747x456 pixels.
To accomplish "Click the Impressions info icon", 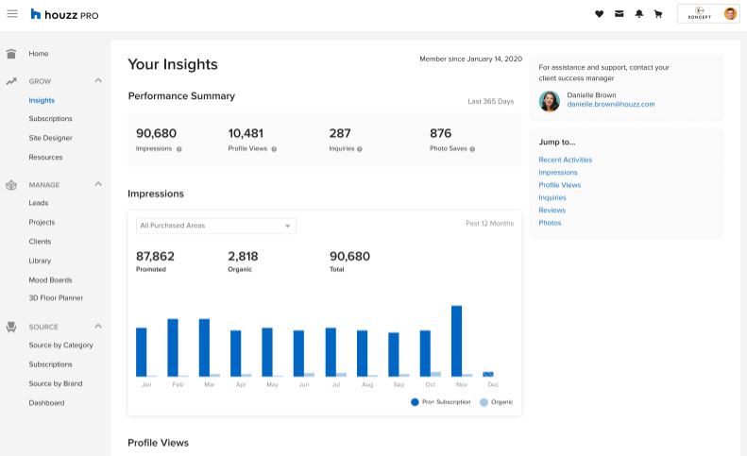I will [179, 149].
